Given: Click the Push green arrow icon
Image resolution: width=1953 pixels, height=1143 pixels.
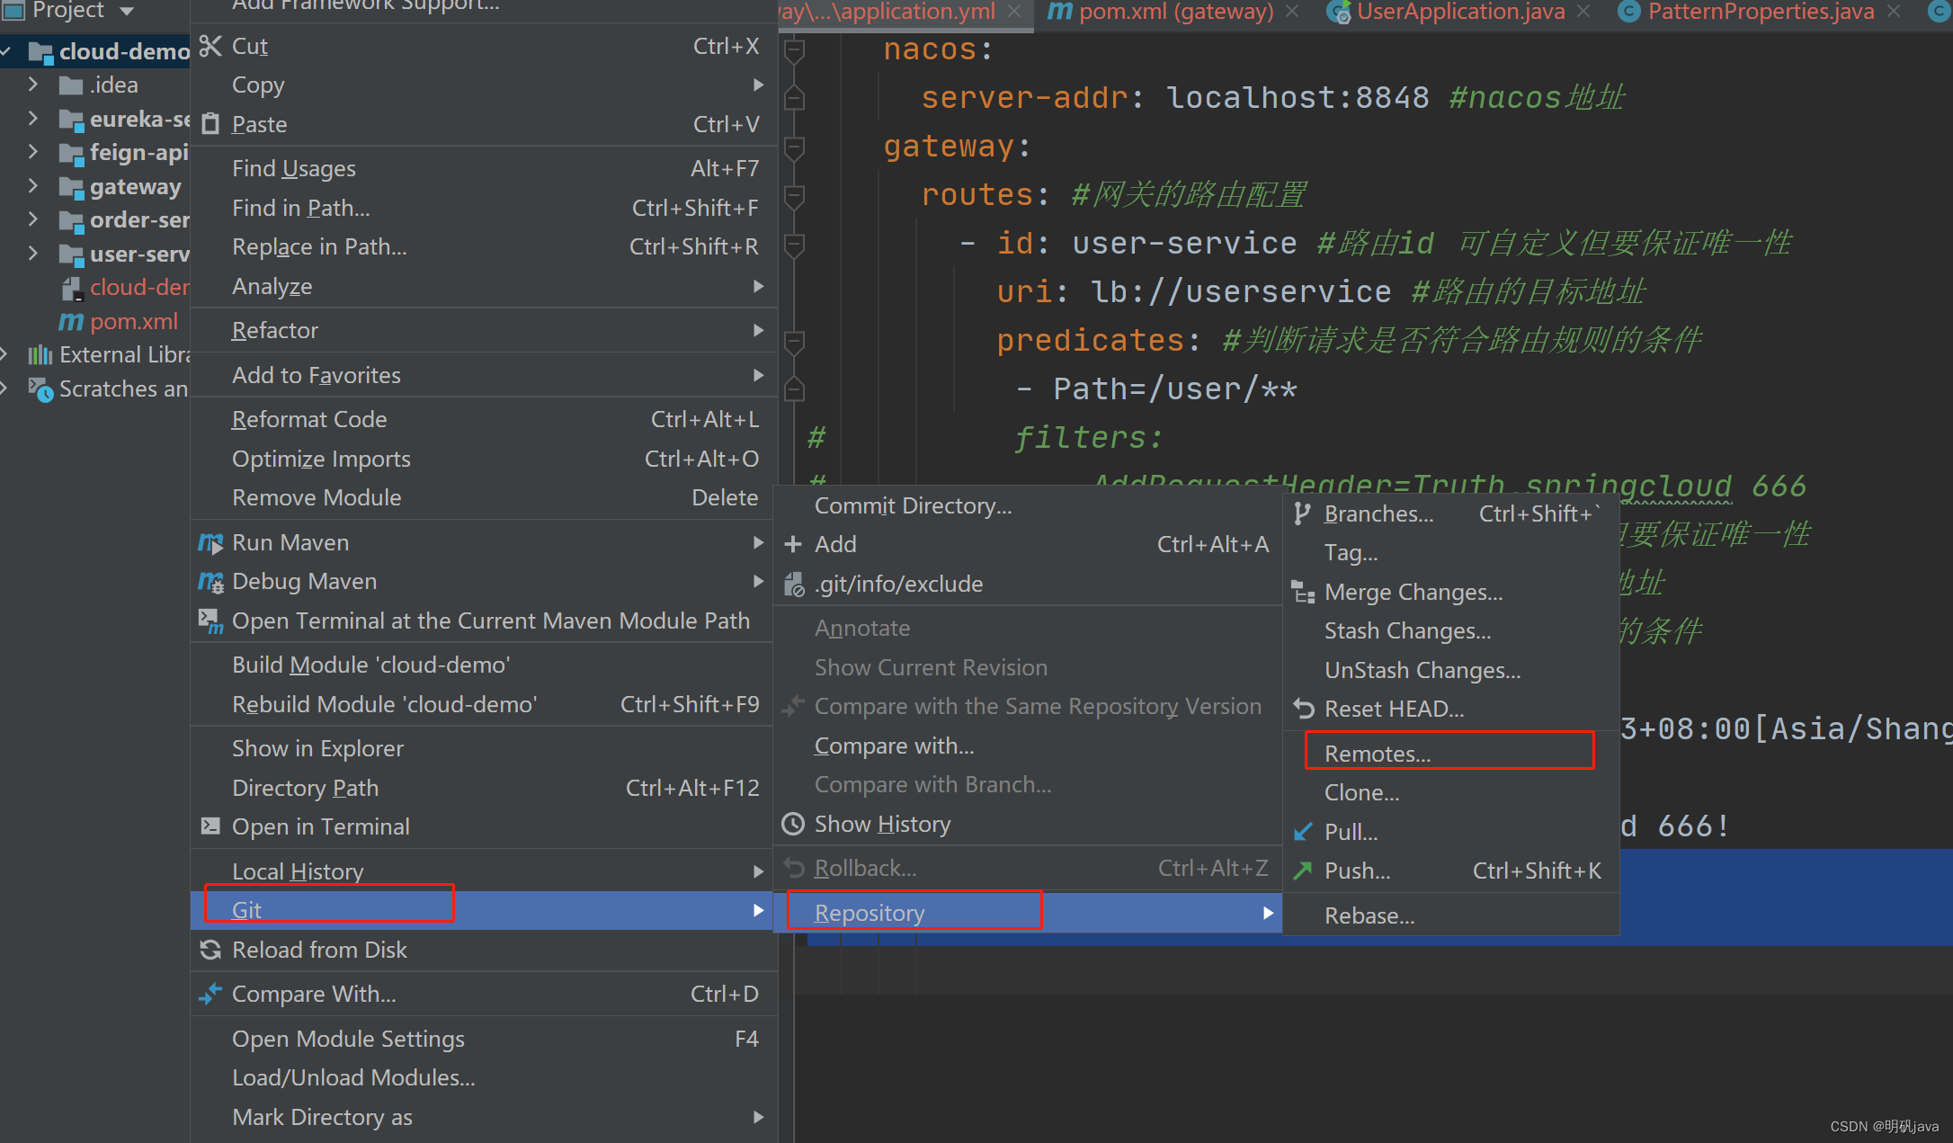Looking at the screenshot, I should click(x=1303, y=871).
